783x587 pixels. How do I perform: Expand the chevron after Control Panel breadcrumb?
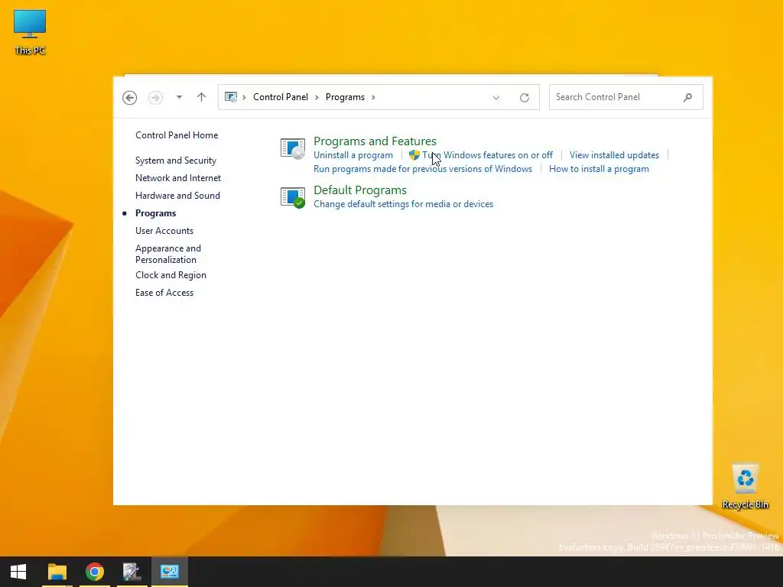317,97
